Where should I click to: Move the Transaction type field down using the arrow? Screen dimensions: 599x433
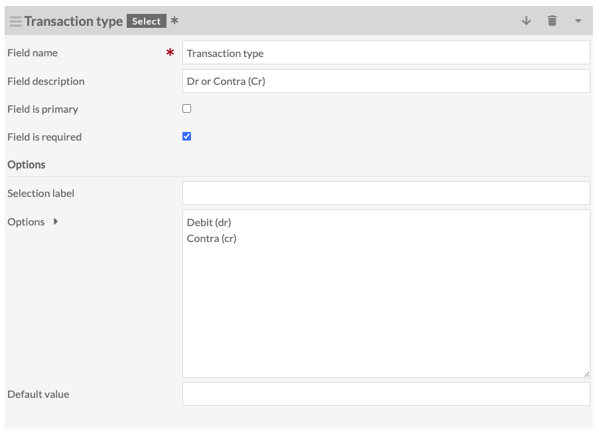[x=526, y=21]
